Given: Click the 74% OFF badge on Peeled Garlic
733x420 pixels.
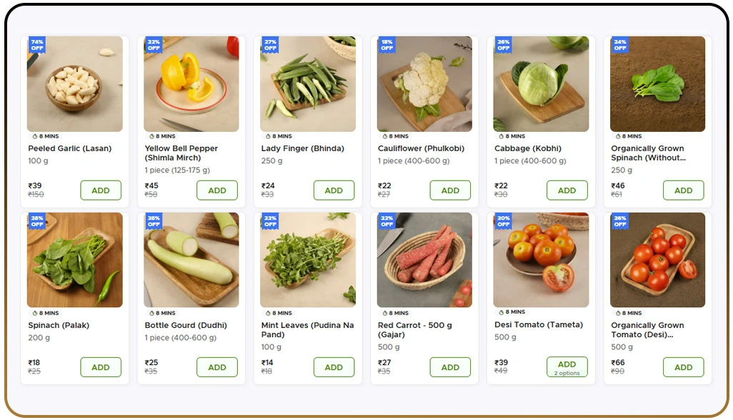Looking at the screenshot, I should (37, 45).
